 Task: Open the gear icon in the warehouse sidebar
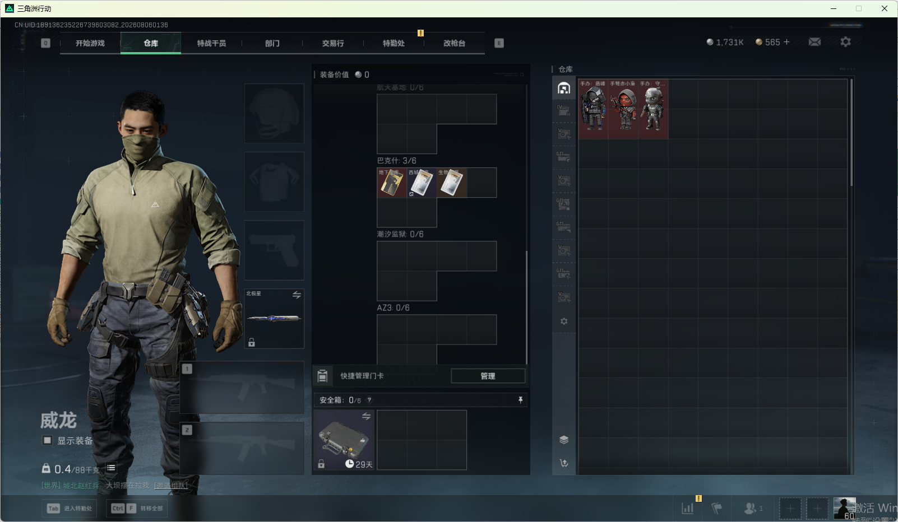564,321
